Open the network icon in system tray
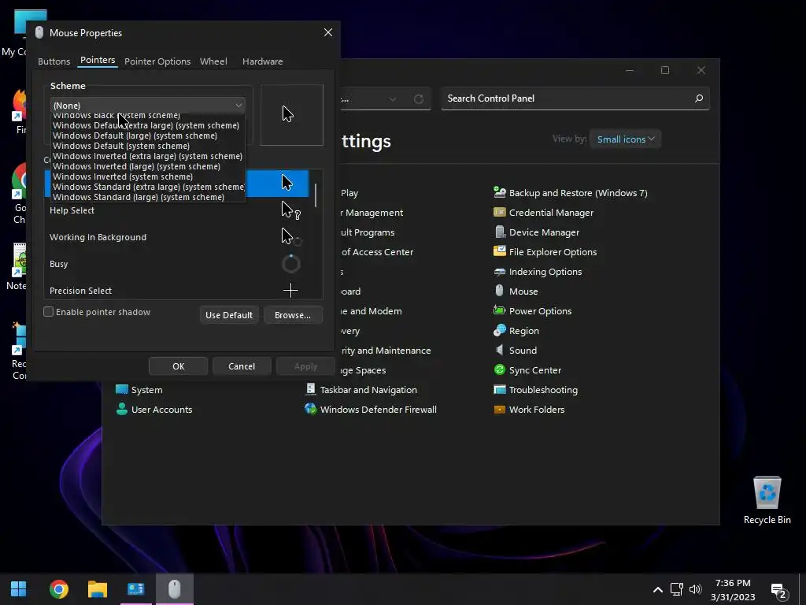Screen dimensions: 806x605 pos(676,589)
